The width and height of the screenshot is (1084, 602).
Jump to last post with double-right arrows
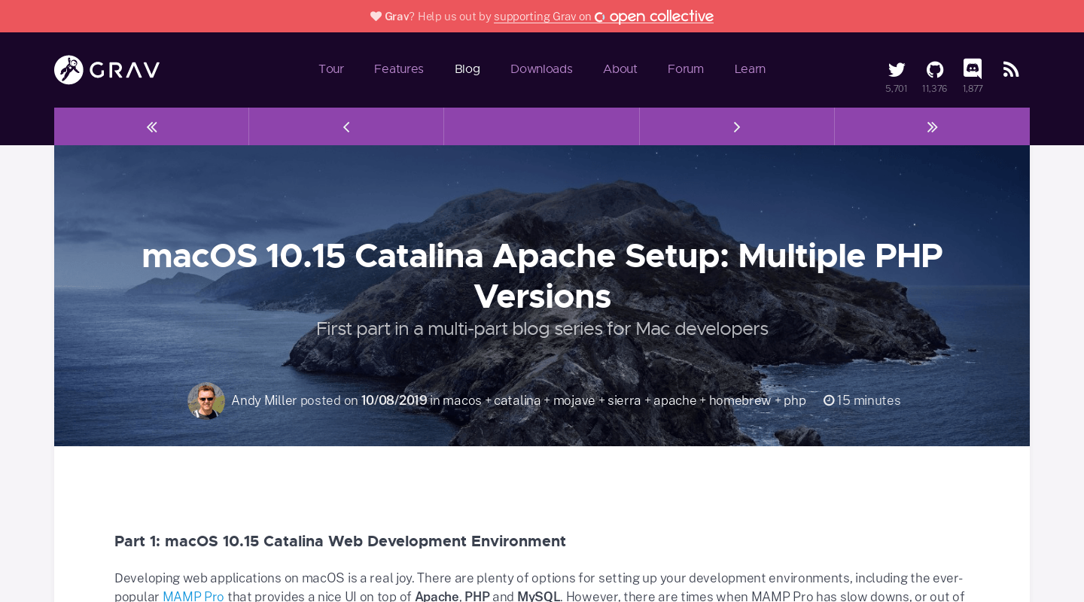[932, 126]
